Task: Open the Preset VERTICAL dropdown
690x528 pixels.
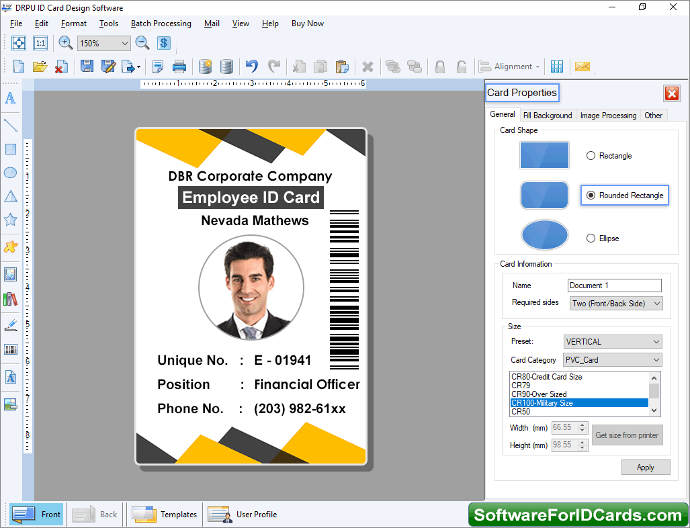Action: click(x=613, y=341)
